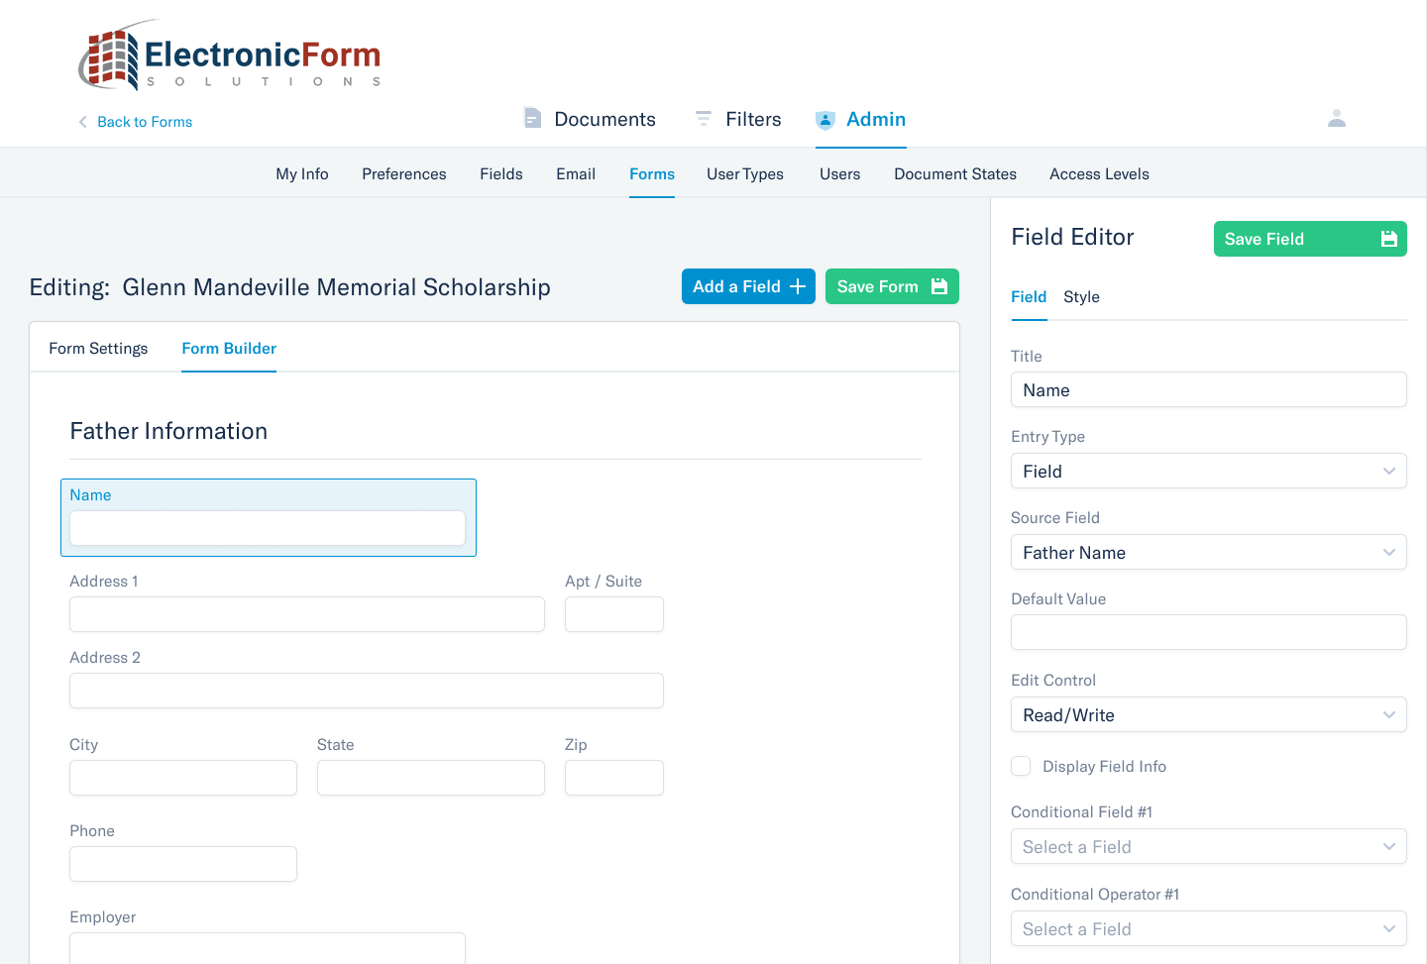The width and height of the screenshot is (1427, 964).
Task: Open the Style tab in Field Editor
Action: (1081, 296)
